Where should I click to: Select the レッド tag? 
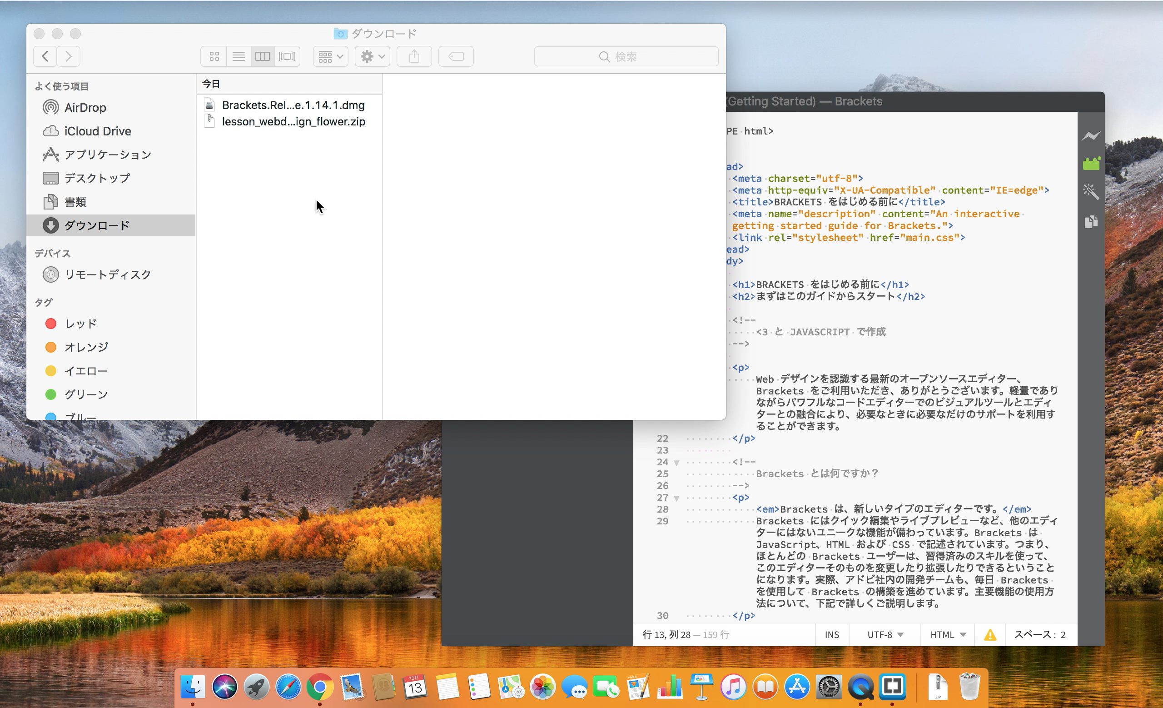[x=111, y=323]
